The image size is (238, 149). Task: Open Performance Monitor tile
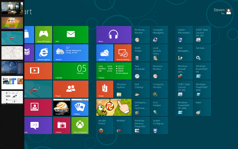141,35
